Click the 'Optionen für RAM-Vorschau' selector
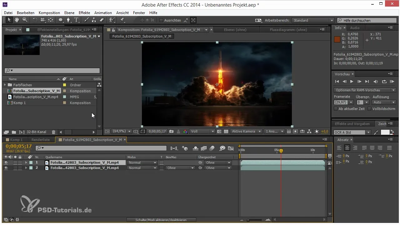Screen dimensions: 400x225 tap(365, 90)
